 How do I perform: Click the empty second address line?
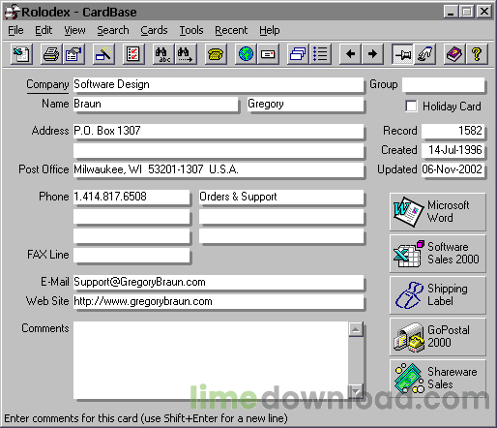point(219,150)
